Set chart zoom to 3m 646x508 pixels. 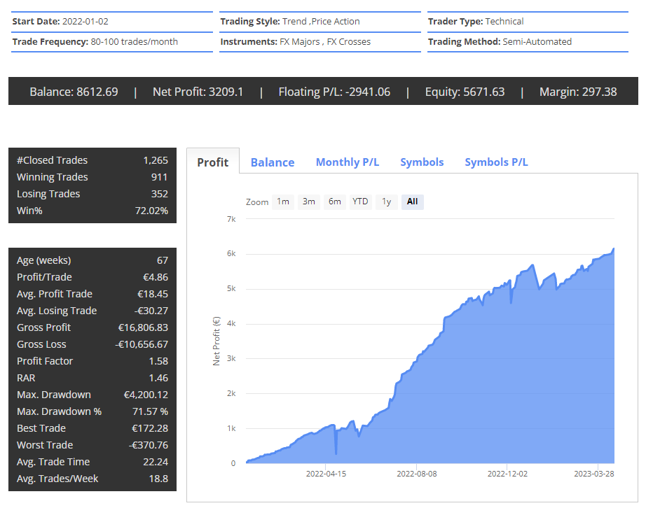coord(308,202)
